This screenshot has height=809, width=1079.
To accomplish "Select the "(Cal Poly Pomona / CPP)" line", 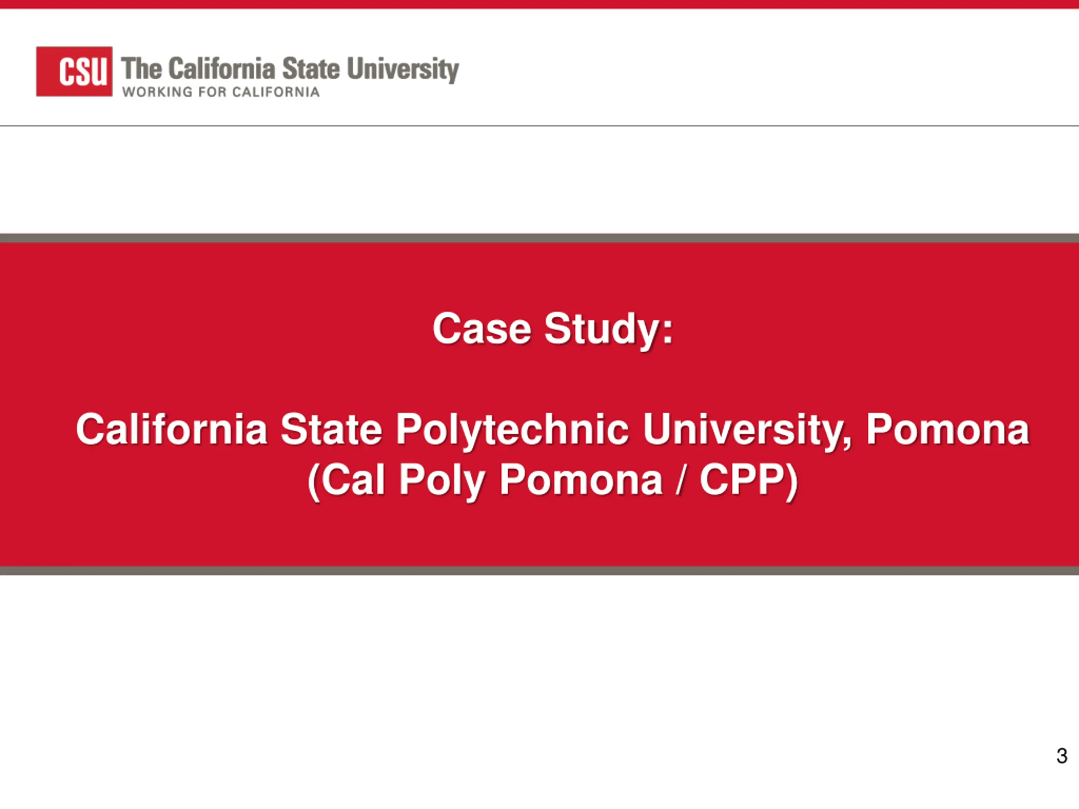I will pyautogui.click(x=553, y=481).
